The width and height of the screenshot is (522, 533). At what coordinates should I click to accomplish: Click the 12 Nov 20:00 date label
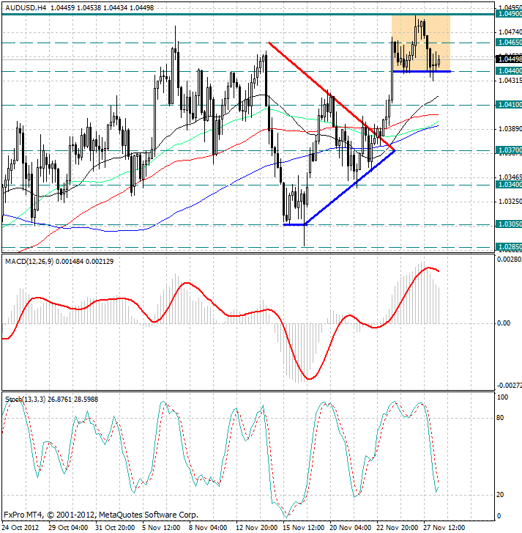[x=256, y=528]
